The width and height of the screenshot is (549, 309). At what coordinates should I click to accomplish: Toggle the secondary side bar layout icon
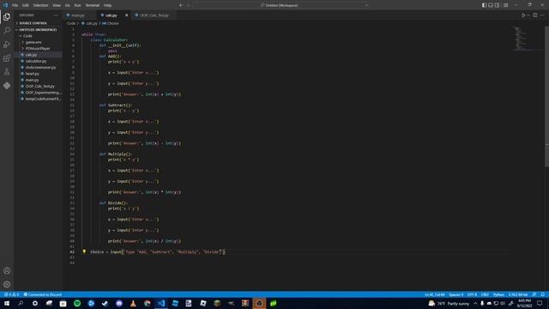tap(498, 5)
